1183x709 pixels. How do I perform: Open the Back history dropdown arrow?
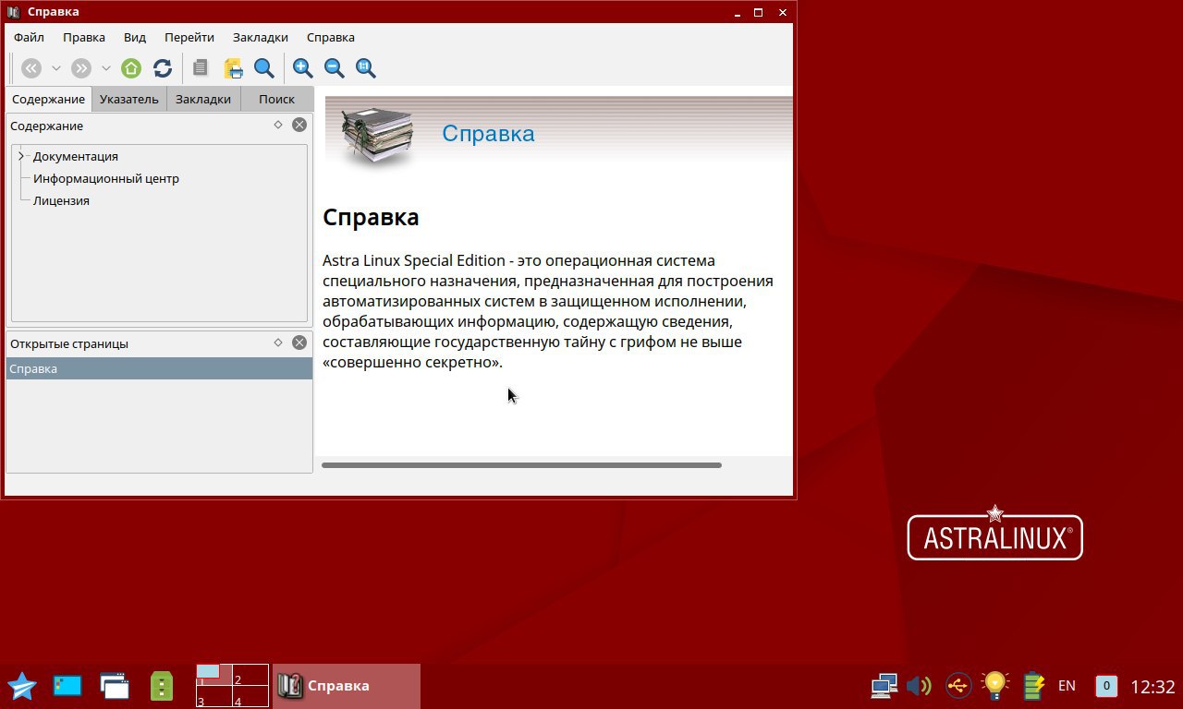[x=56, y=68]
